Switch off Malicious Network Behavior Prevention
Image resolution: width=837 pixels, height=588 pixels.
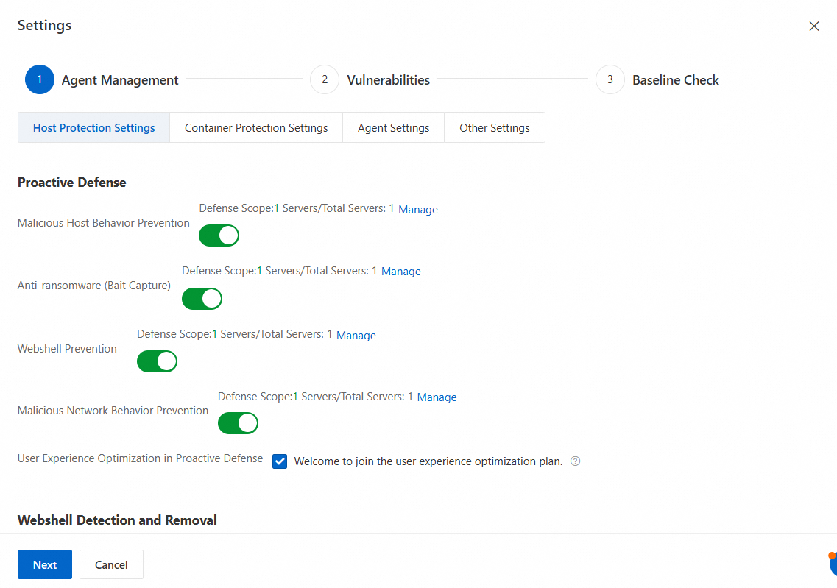[x=238, y=423]
